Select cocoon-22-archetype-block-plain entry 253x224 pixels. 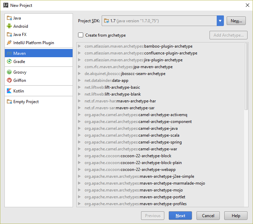[133, 163]
